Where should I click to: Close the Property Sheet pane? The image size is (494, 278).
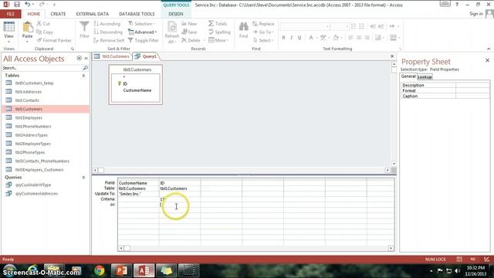click(x=487, y=60)
